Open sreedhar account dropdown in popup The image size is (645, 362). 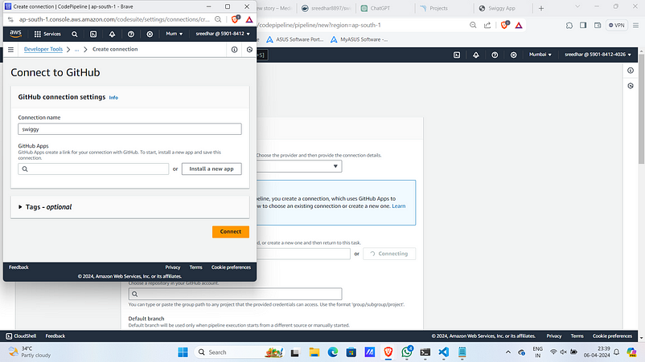(x=223, y=34)
